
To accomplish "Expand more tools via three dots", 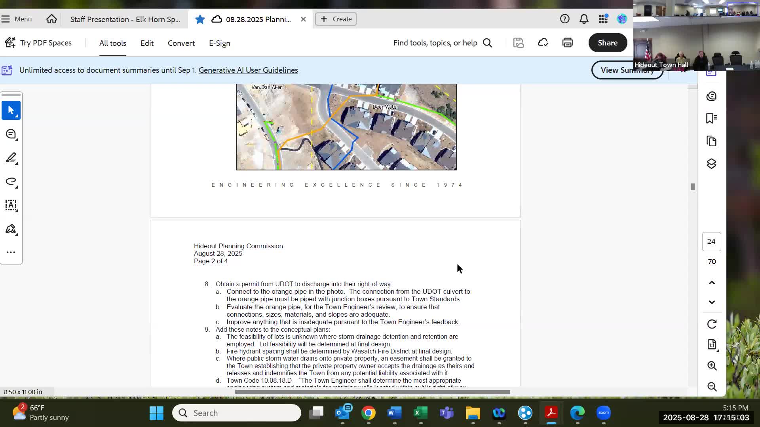I will [x=11, y=252].
